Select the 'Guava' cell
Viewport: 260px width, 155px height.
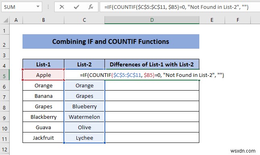pos(43,127)
